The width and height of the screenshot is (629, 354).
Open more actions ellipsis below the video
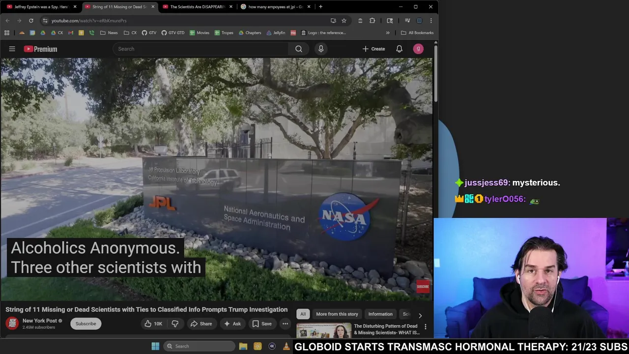pyautogui.click(x=285, y=324)
